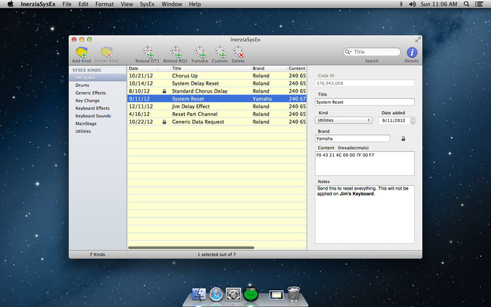Open the search magnifier dropdown menu

pyautogui.click(x=349, y=52)
